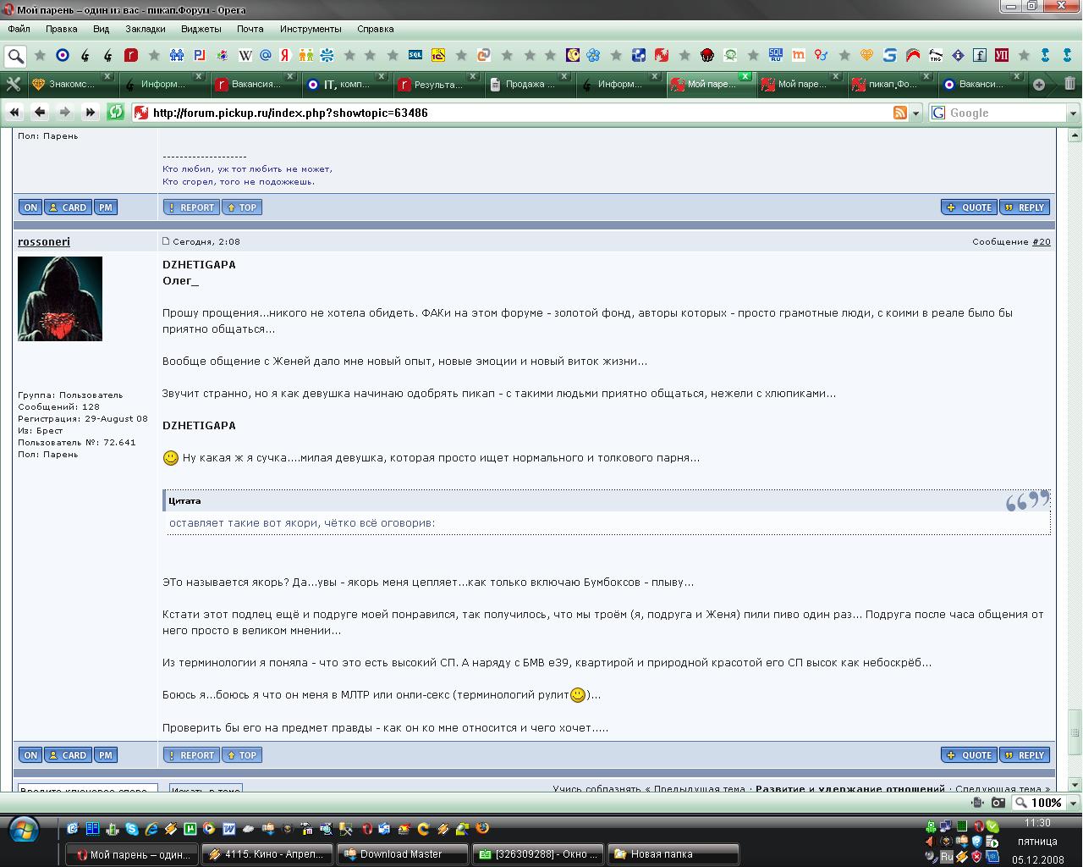Open the Закладки menu

click(145, 29)
